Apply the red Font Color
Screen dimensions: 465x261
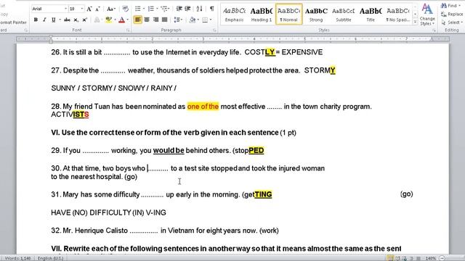pyautogui.click(x=121, y=20)
